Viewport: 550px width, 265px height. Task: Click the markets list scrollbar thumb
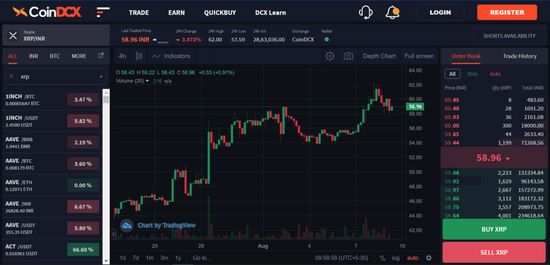[106, 99]
